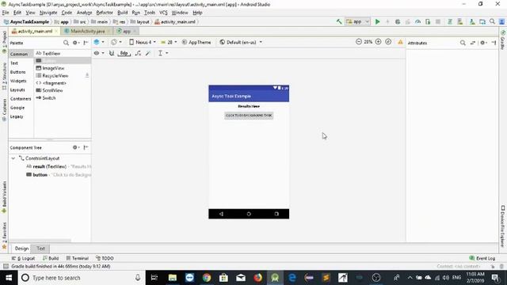Select the Widgets palette category
The width and height of the screenshot is (507, 285).
18,81
